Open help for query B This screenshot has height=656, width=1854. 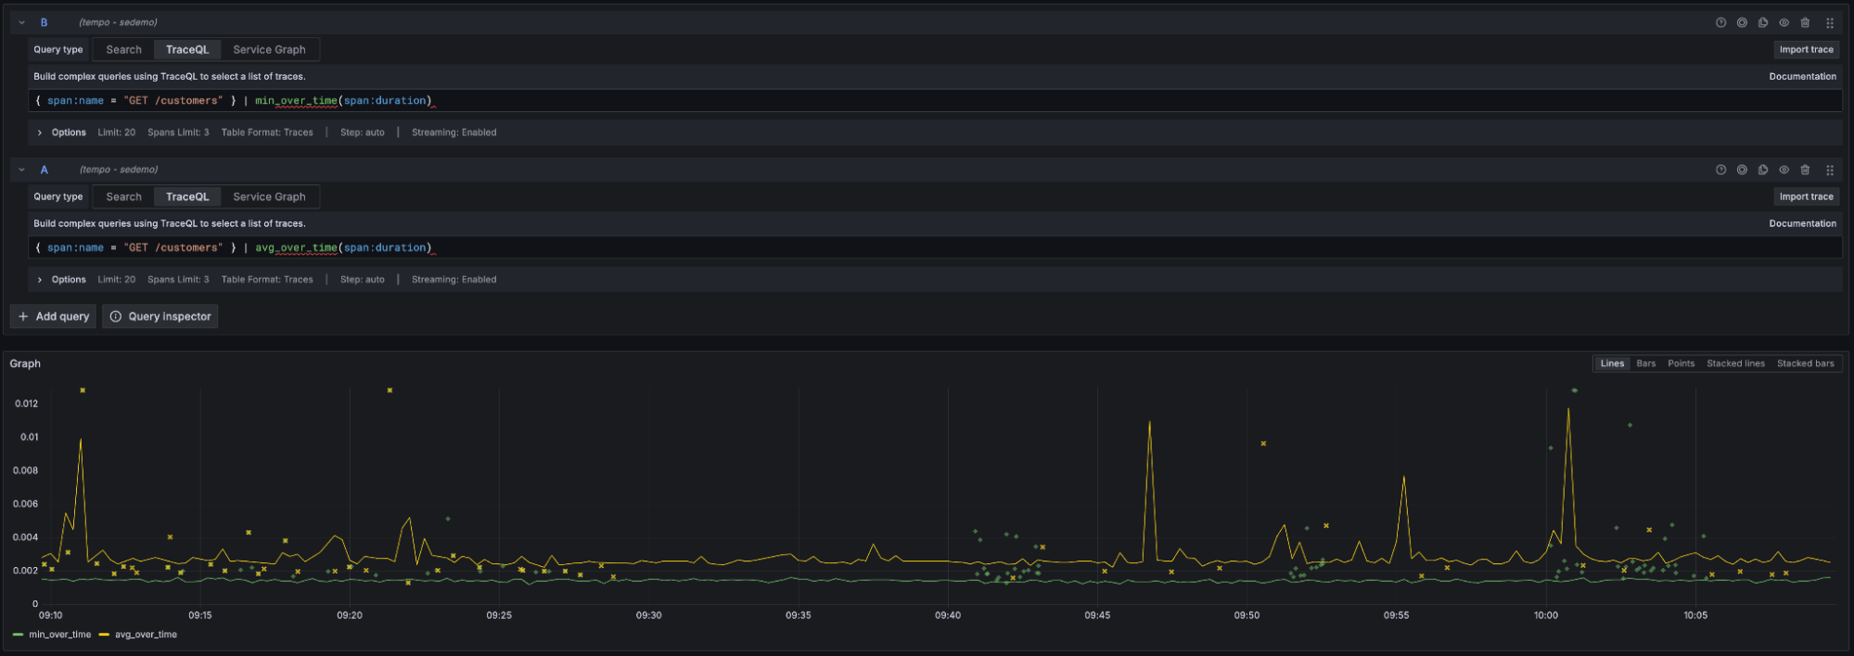[1720, 22]
